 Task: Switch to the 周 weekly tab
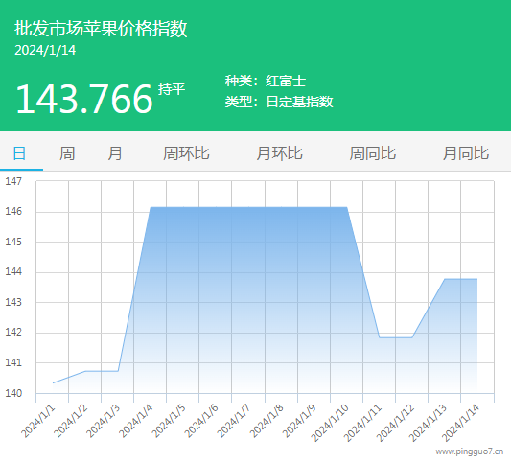tap(67, 153)
